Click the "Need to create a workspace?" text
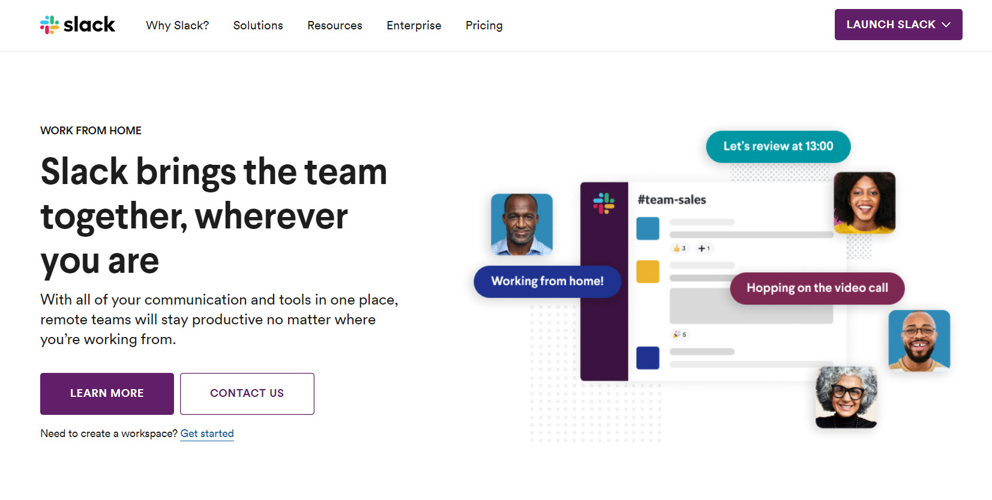This screenshot has height=500, width=992. click(109, 433)
